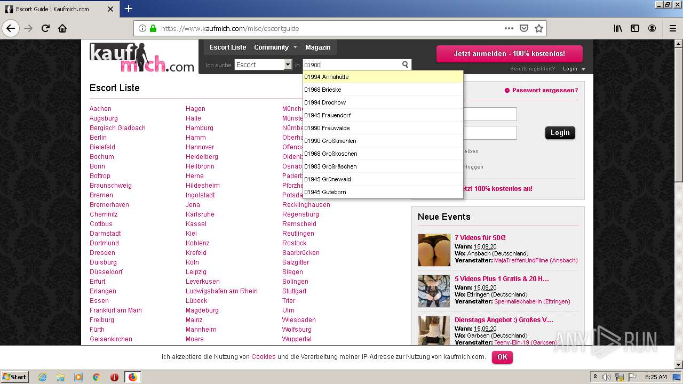Choose suggestion 01945 Frauendorf
683x384 pixels.
[383, 115]
